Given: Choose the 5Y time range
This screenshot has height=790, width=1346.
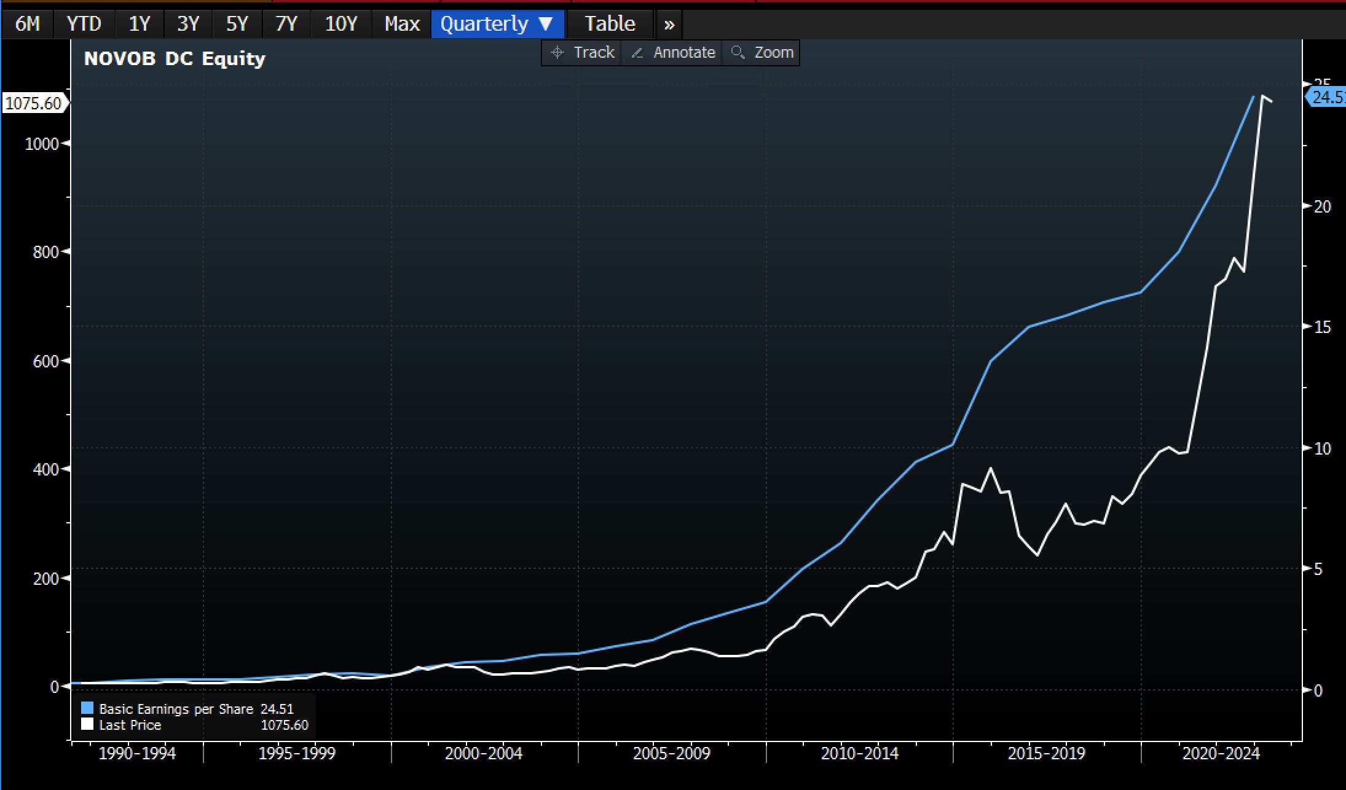Looking at the screenshot, I should pos(237,24).
